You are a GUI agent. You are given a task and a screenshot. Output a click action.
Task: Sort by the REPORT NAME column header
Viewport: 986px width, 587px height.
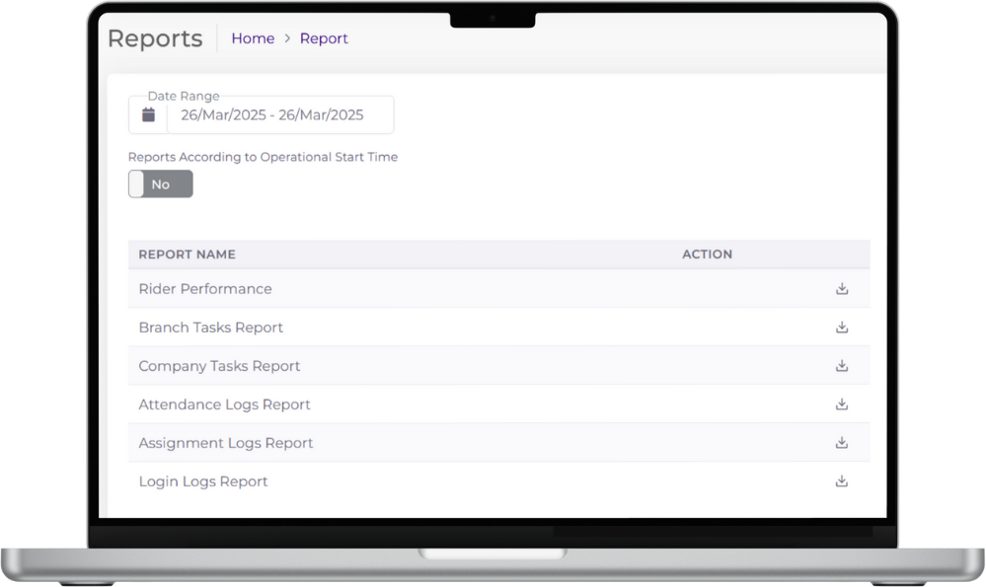click(x=187, y=255)
